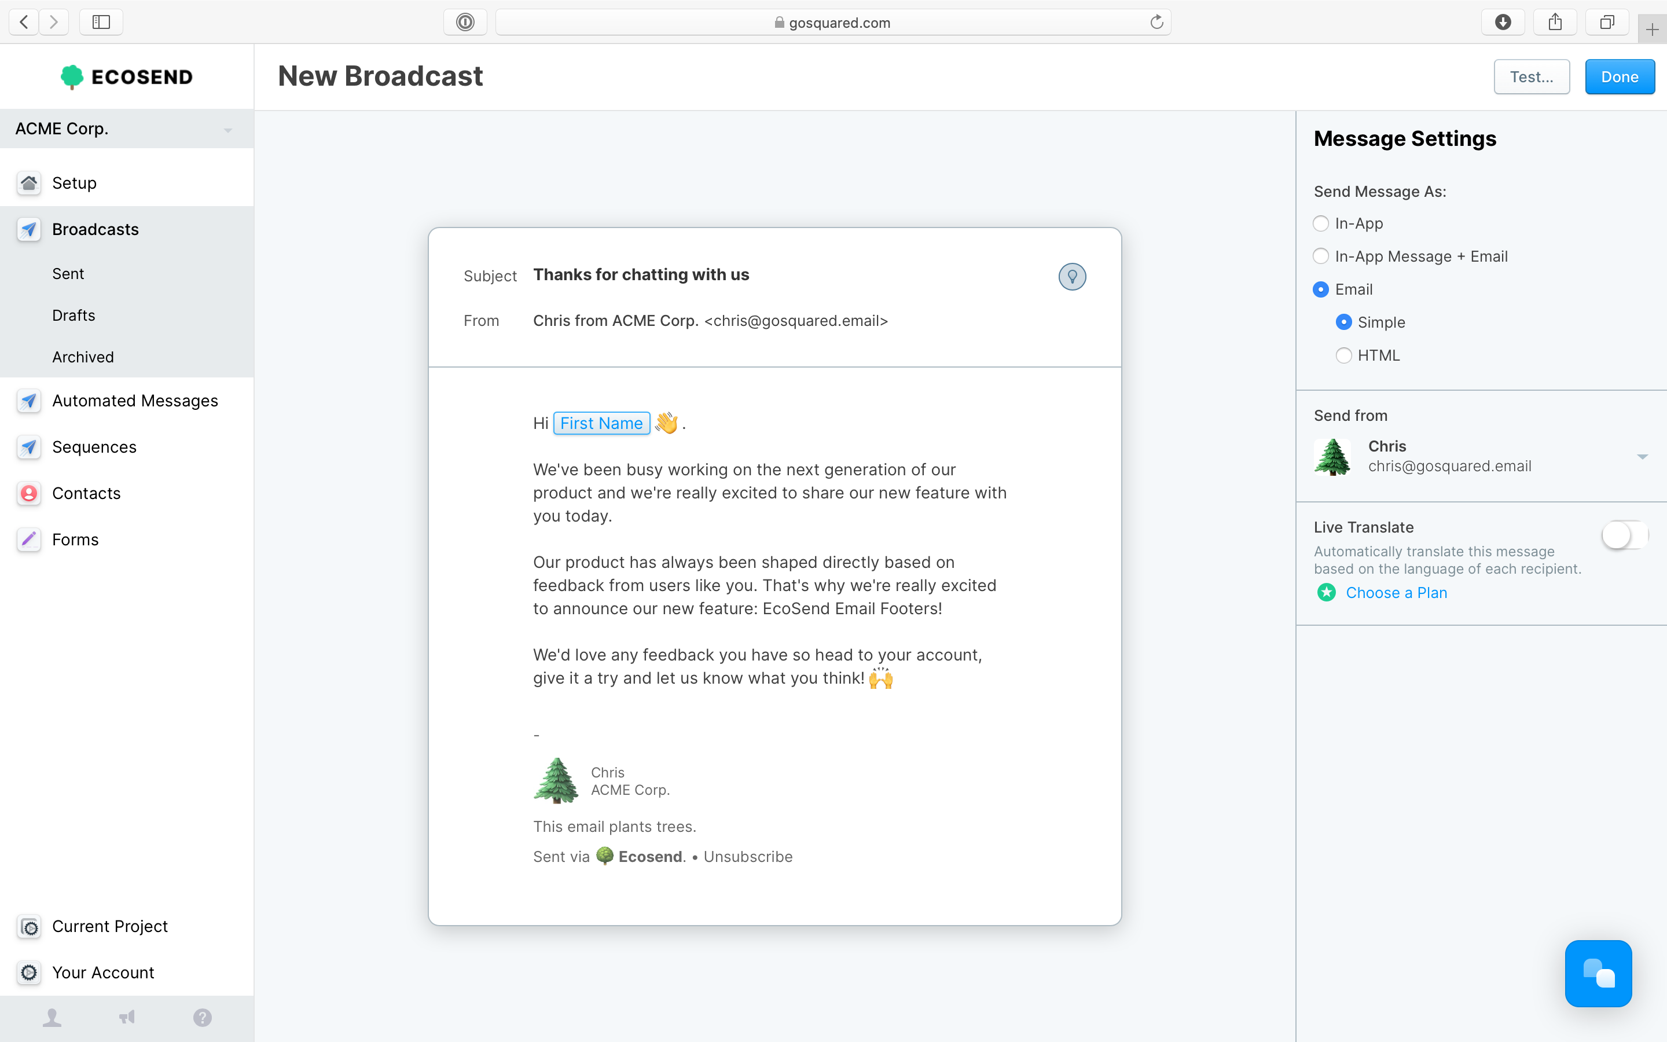Go to Contacts section

point(127,493)
